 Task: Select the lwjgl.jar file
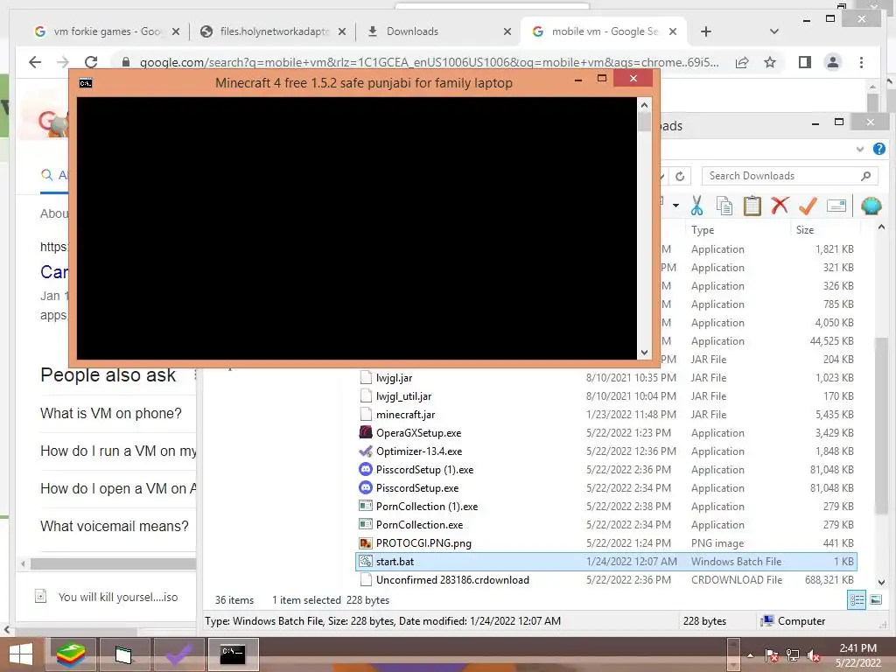pos(605,378)
